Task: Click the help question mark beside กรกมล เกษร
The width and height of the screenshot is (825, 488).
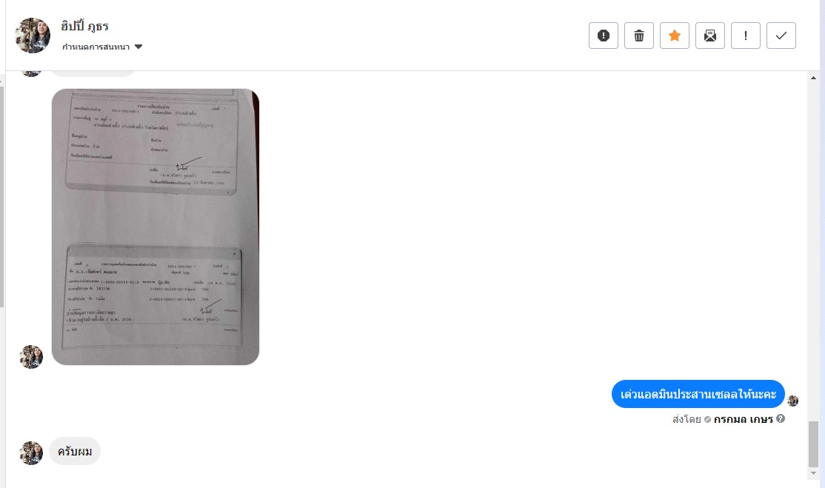Action: (x=781, y=418)
